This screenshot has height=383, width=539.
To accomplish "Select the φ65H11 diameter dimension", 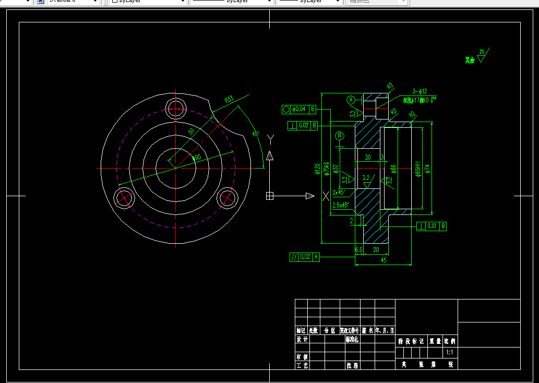I will [x=418, y=169].
